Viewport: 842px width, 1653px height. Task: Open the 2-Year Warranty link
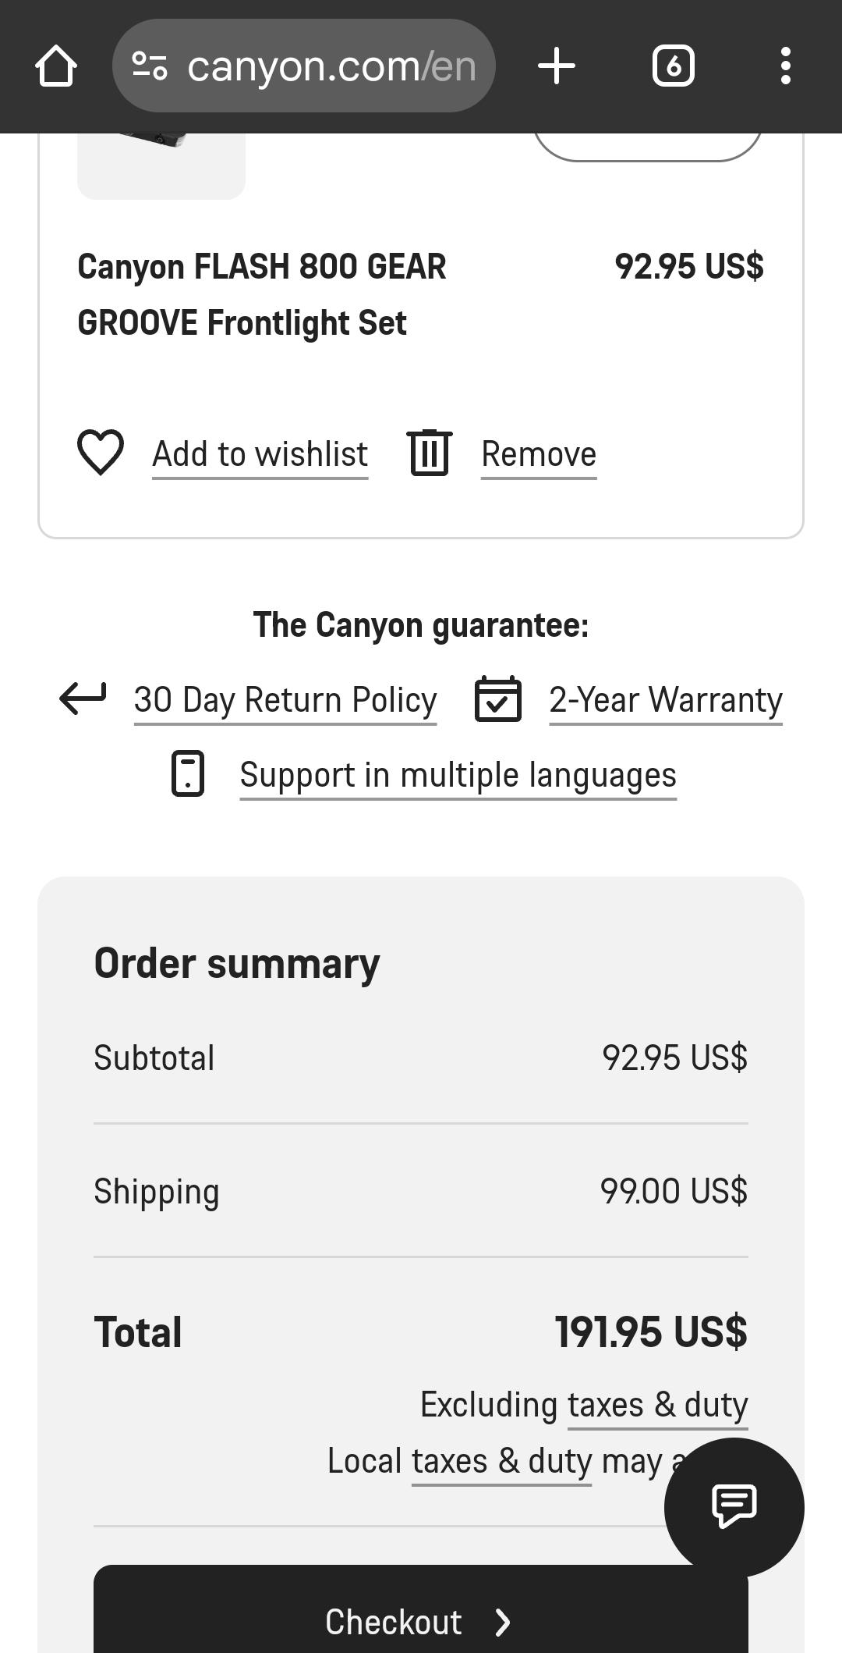[x=665, y=700]
